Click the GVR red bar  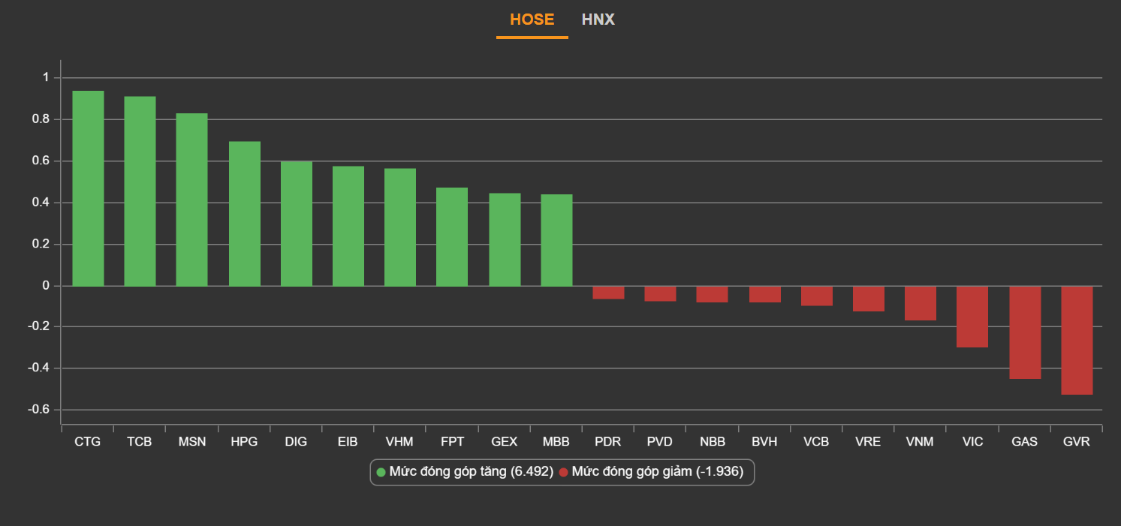coord(1076,340)
